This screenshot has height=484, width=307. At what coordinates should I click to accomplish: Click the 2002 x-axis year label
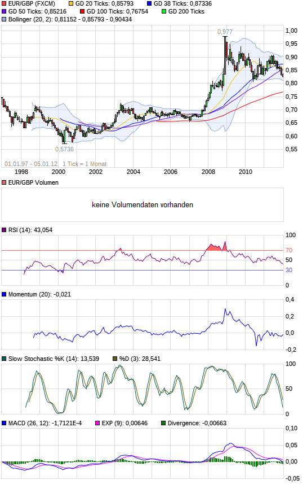96,172
